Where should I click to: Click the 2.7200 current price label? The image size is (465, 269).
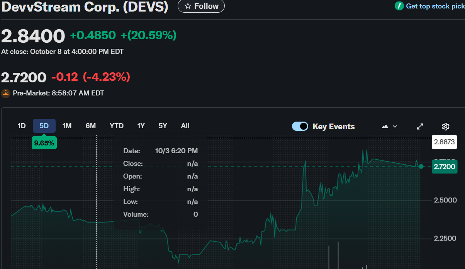coord(445,167)
